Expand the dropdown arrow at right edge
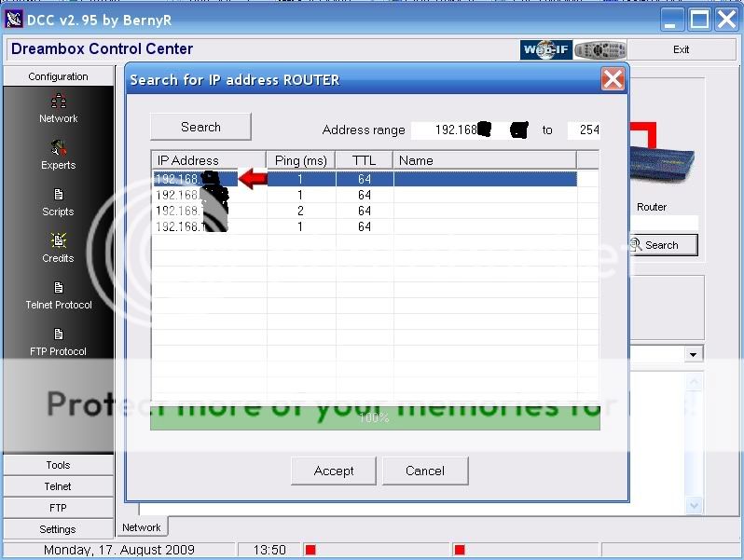The image size is (744, 560). pyautogui.click(x=693, y=355)
